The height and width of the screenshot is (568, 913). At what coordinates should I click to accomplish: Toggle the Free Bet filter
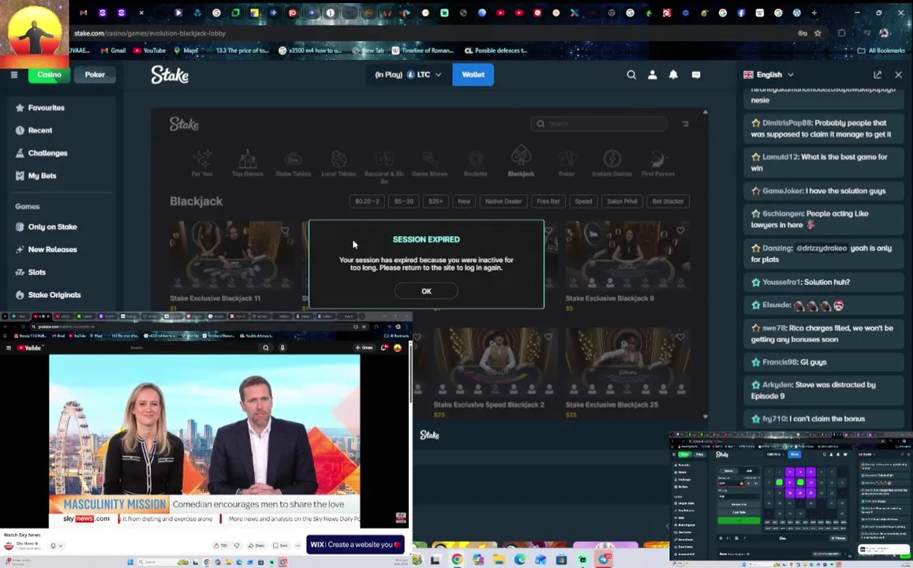click(548, 201)
